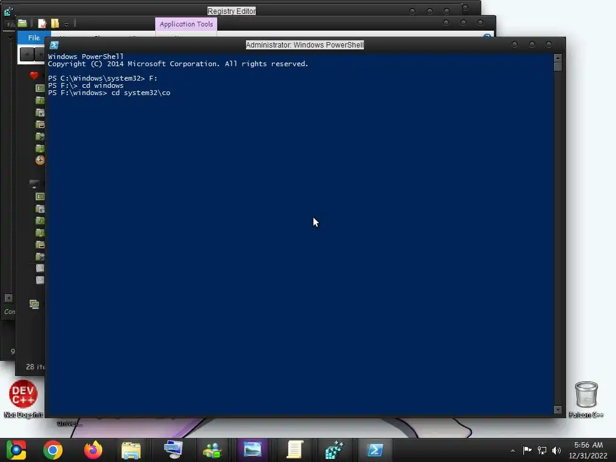The width and height of the screenshot is (616, 462).
Task: Open the DEV C++ desktop shortcut
Action: click(x=23, y=398)
